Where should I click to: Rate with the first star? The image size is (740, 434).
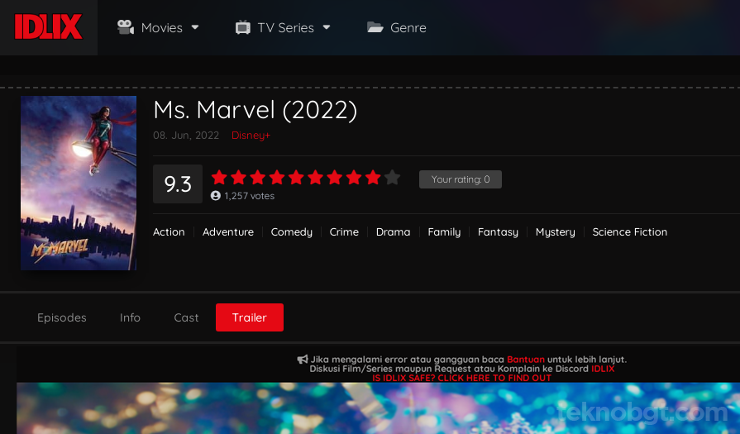(219, 178)
